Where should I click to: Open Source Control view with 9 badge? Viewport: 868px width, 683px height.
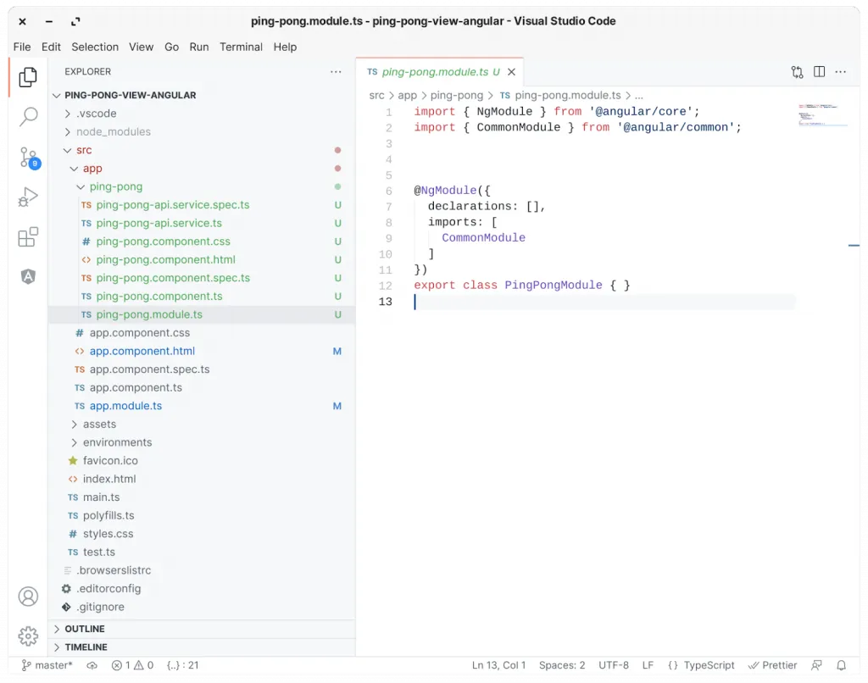(x=29, y=158)
